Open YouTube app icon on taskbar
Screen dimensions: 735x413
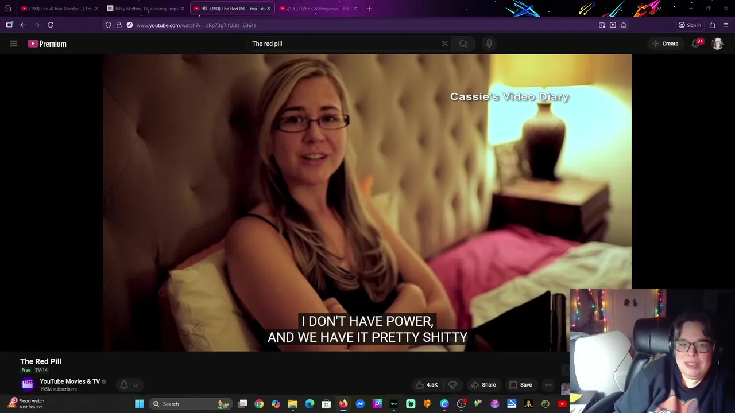pos(562,404)
